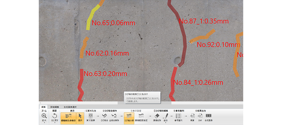Open the 実寸換算 actual size conversion tool
The height and width of the screenshot is (125, 282).
pos(91,116)
